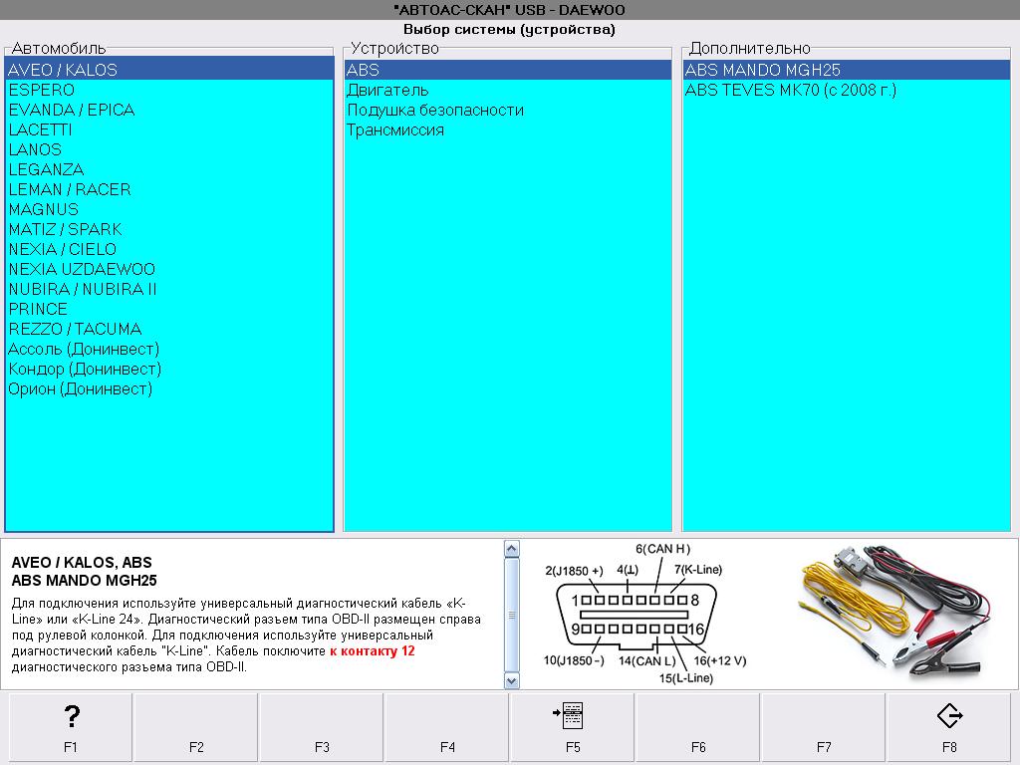Choose Подушка безопасности device
The width and height of the screenshot is (1020, 765).
coord(507,110)
